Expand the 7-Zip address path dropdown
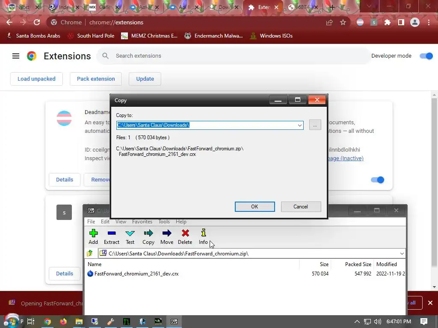438x328 pixels. 402,254
